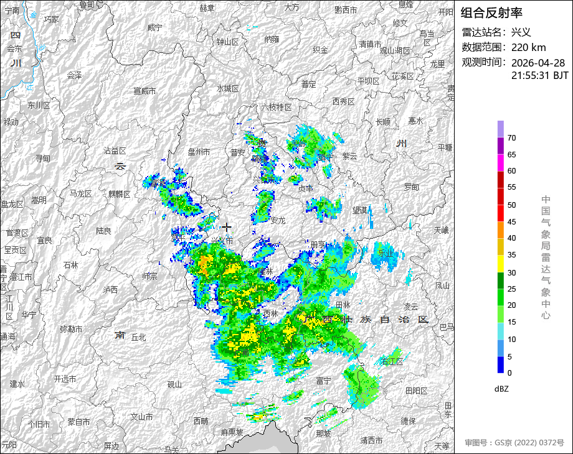Click the 田阳区 map label

[x=416, y=391]
